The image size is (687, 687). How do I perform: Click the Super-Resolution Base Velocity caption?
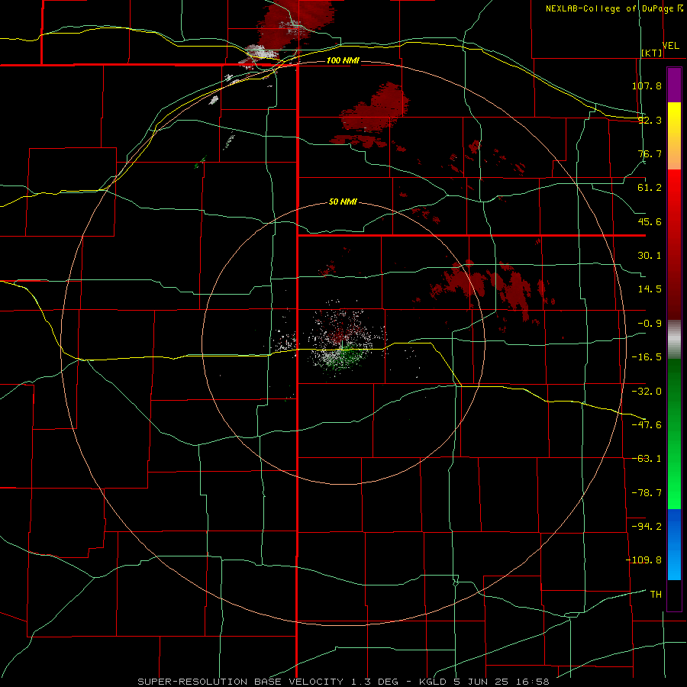[x=343, y=682]
